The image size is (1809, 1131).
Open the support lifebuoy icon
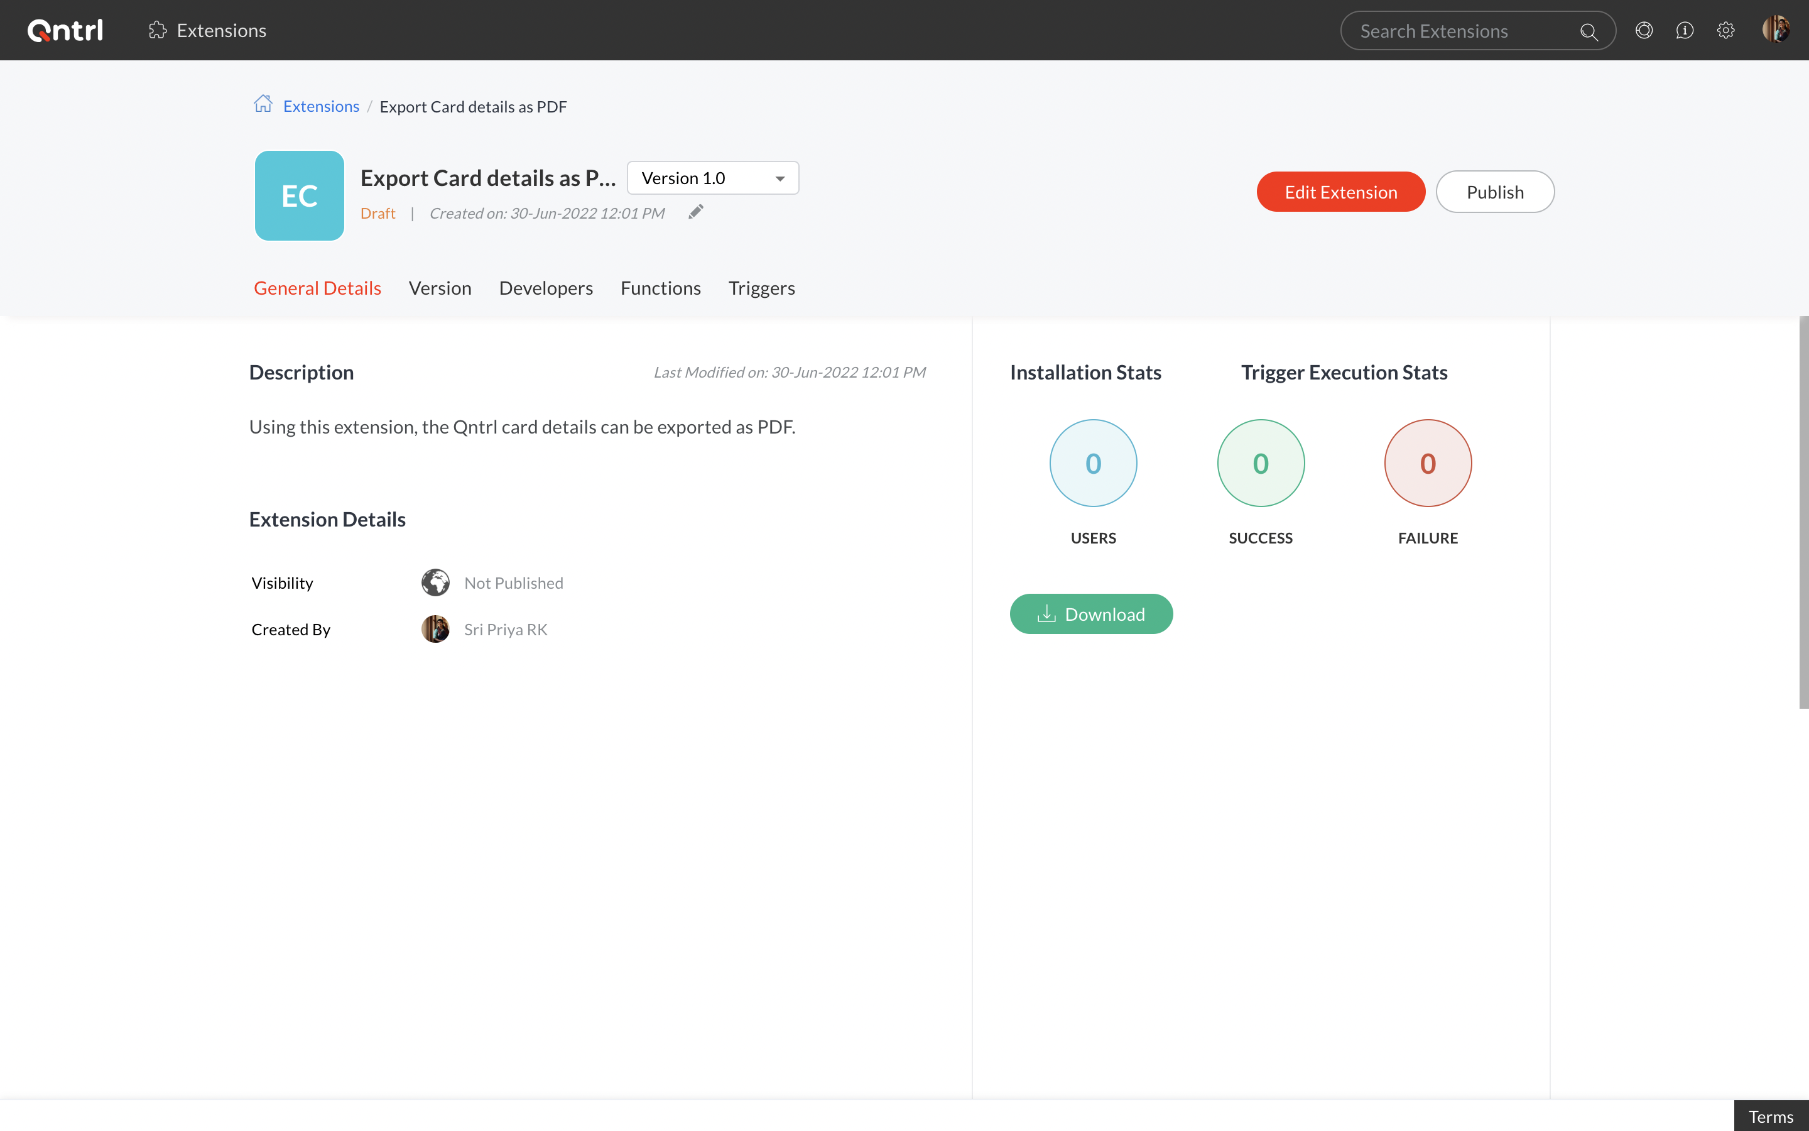(x=1644, y=30)
